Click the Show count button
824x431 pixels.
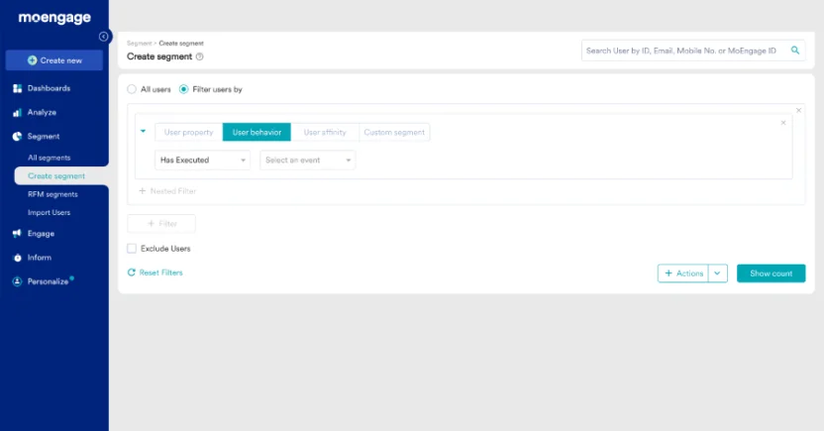[771, 273]
